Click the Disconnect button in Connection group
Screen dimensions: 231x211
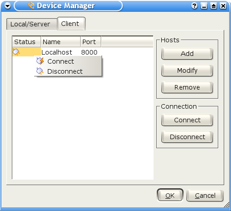point(187,137)
